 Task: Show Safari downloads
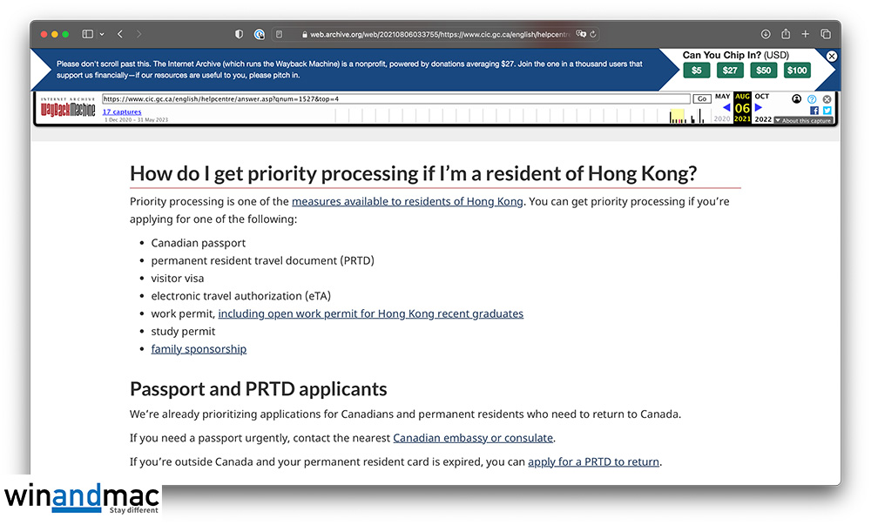click(766, 34)
